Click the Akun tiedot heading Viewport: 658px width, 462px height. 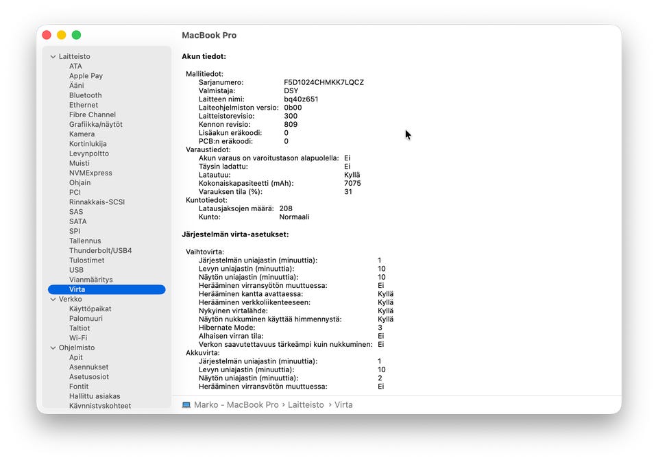(204, 56)
